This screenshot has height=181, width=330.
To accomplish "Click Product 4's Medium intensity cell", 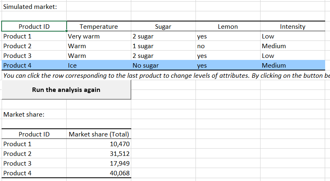I will pos(274,65).
